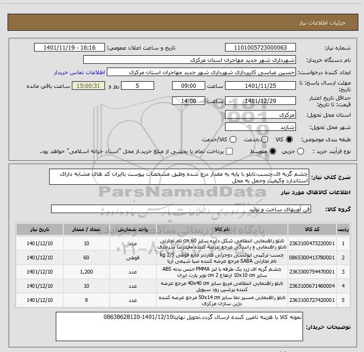Click the جزئیات اطلاعات نیاز header title
Screen dimensions: 364x352
[322, 23]
